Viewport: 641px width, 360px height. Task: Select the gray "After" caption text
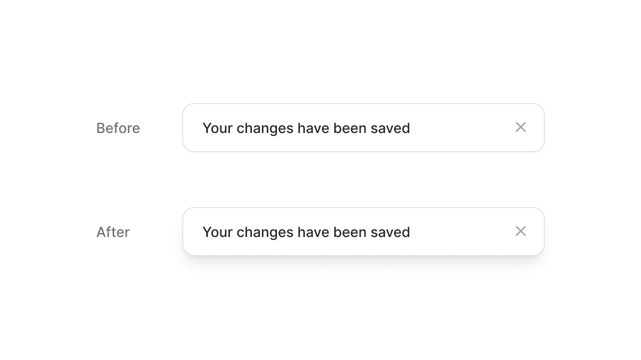coord(113,232)
